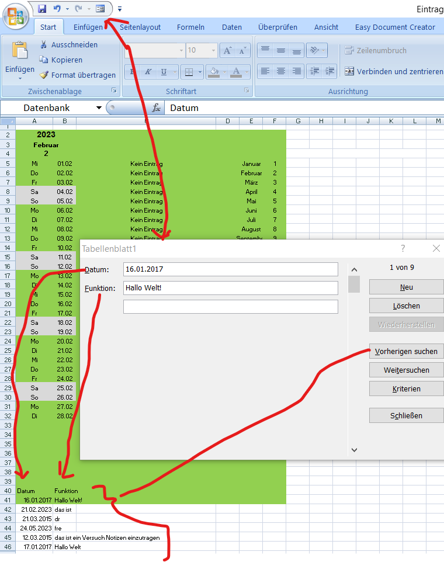Undo the last action
The height and width of the screenshot is (562, 444).
click(x=57, y=9)
